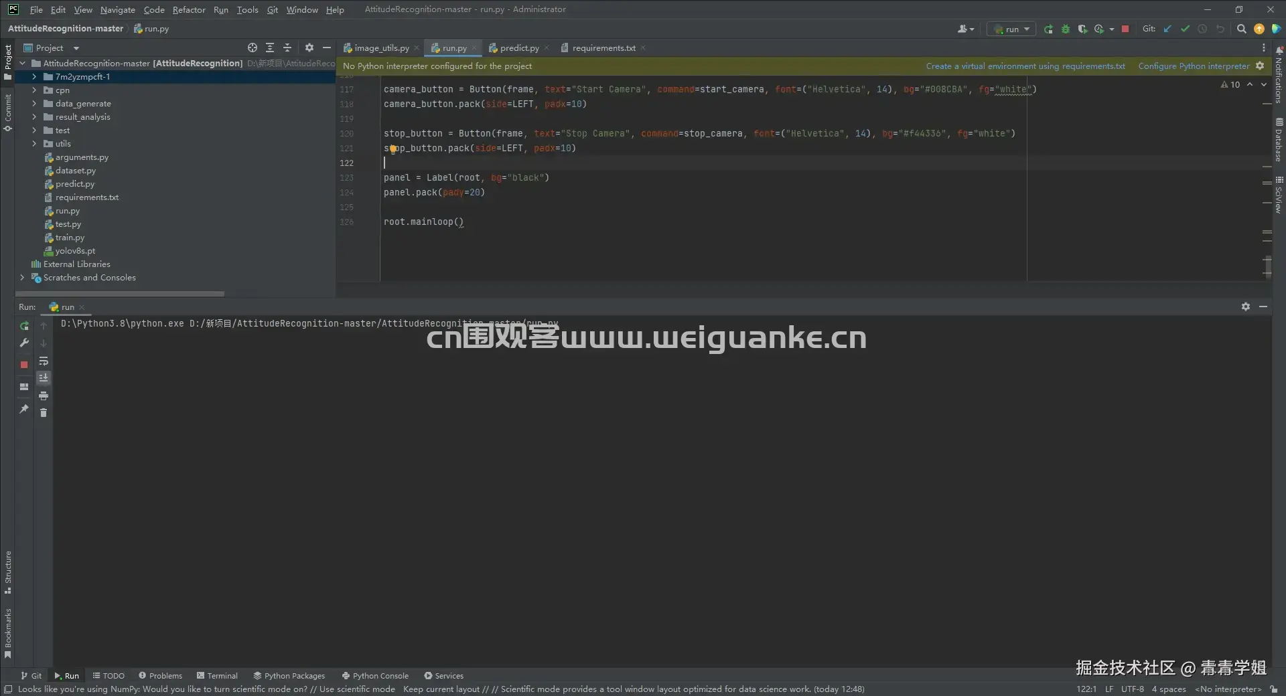Viewport: 1286px width, 696px height.
Task: Open Project panel options gear
Action: point(309,48)
